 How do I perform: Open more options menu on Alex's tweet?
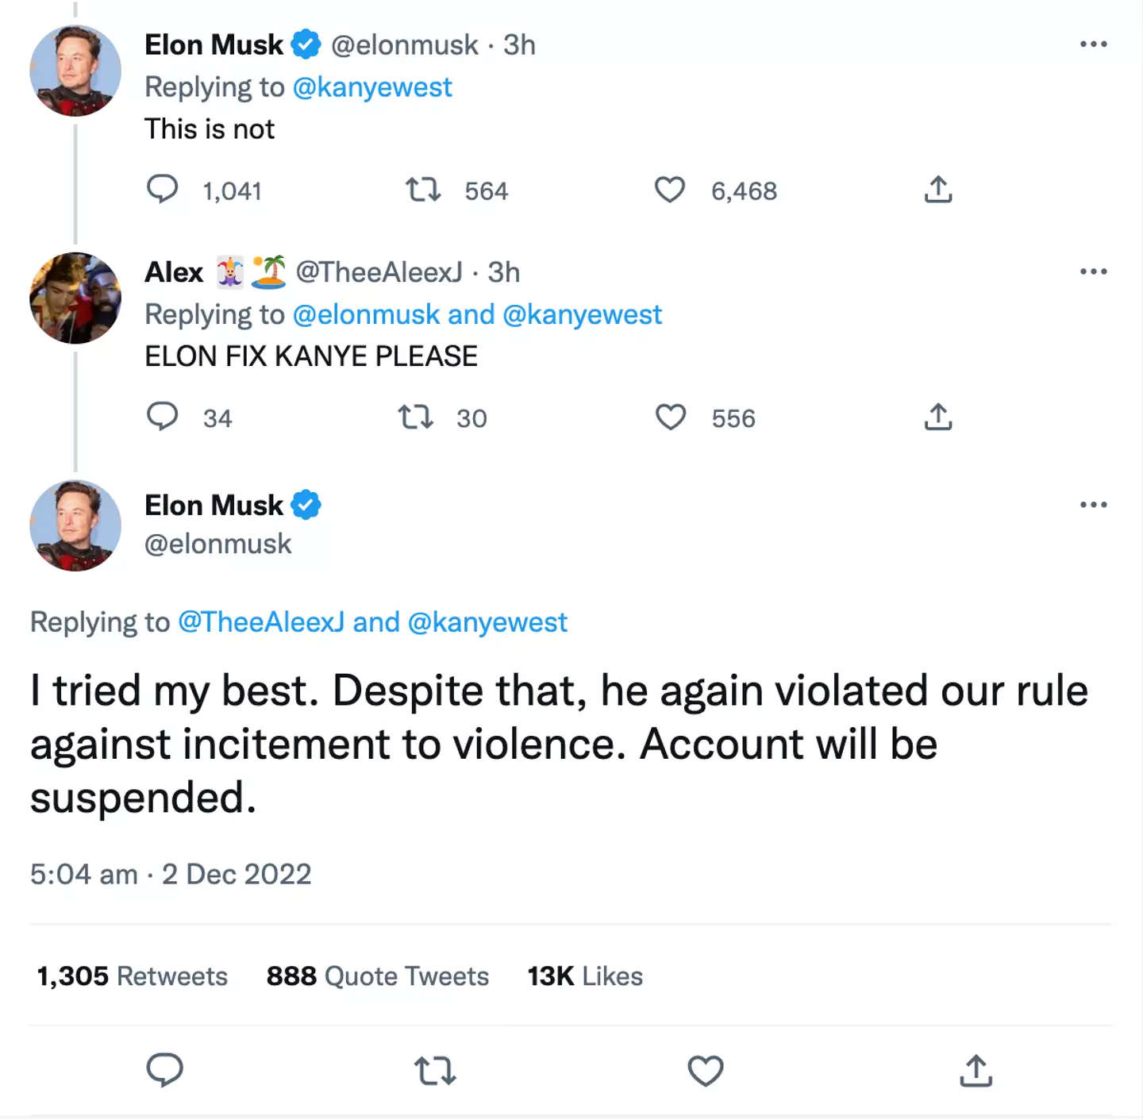pyautogui.click(x=1093, y=271)
